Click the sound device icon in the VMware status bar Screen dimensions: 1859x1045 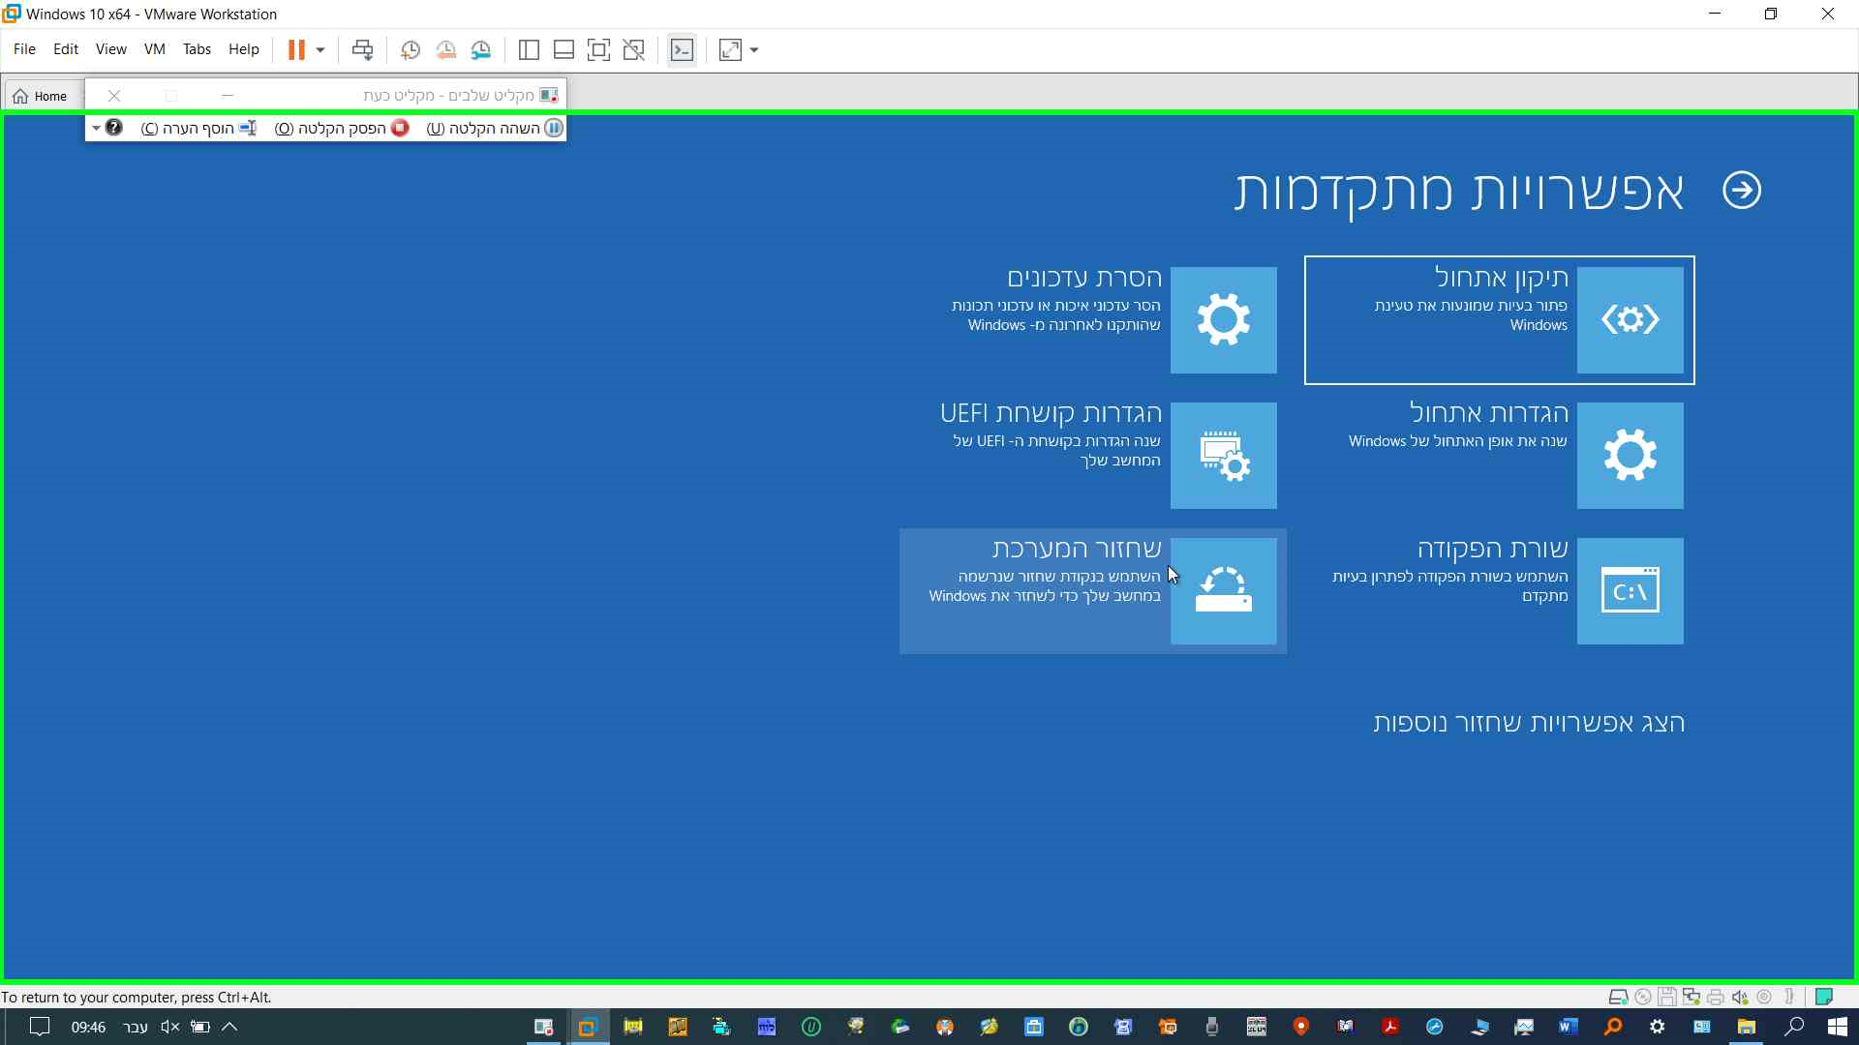[1740, 997]
